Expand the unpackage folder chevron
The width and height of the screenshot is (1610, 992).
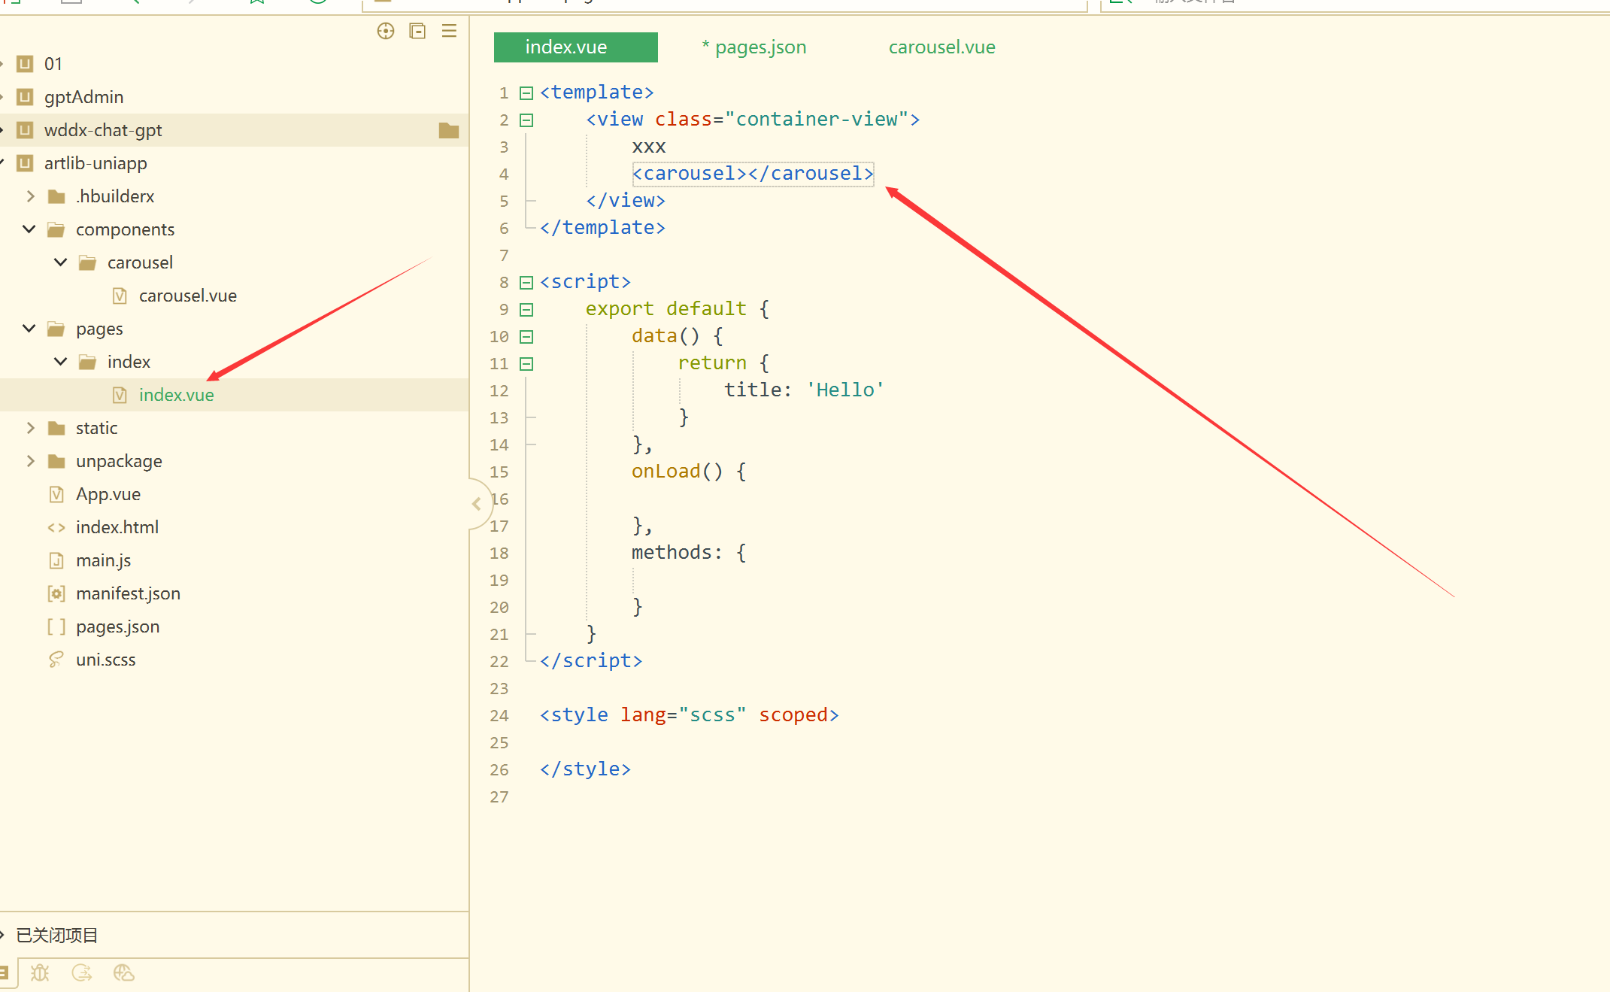coord(30,461)
